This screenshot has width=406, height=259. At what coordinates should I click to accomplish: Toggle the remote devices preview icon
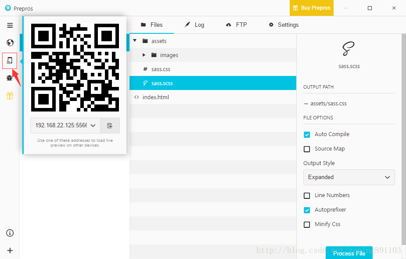tap(10, 61)
